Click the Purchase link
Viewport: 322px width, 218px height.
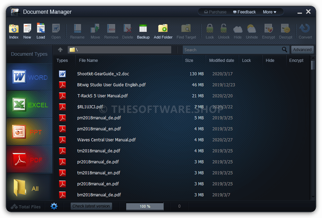click(215, 12)
